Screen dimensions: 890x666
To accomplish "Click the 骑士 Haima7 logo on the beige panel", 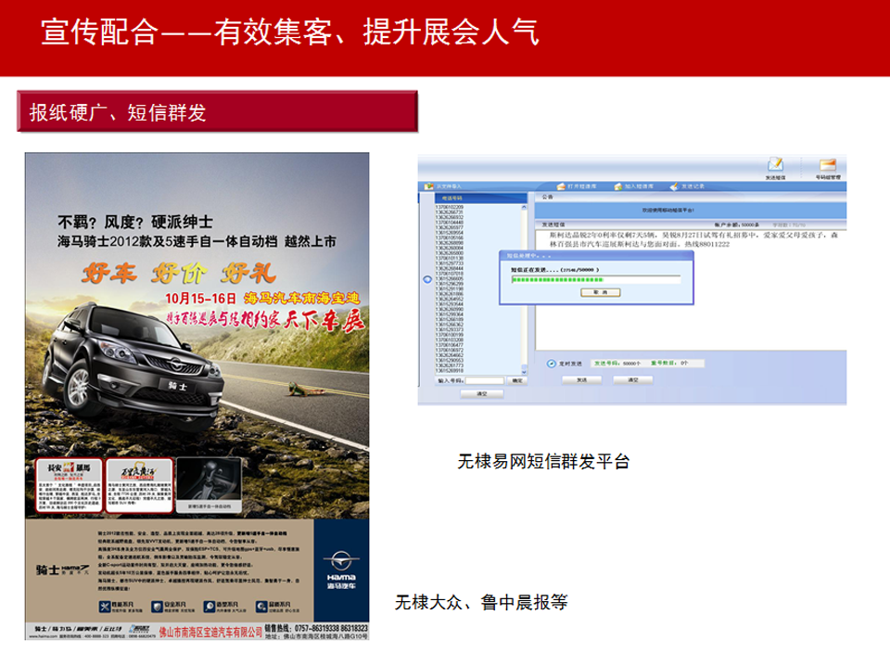I will click(x=62, y=570).
